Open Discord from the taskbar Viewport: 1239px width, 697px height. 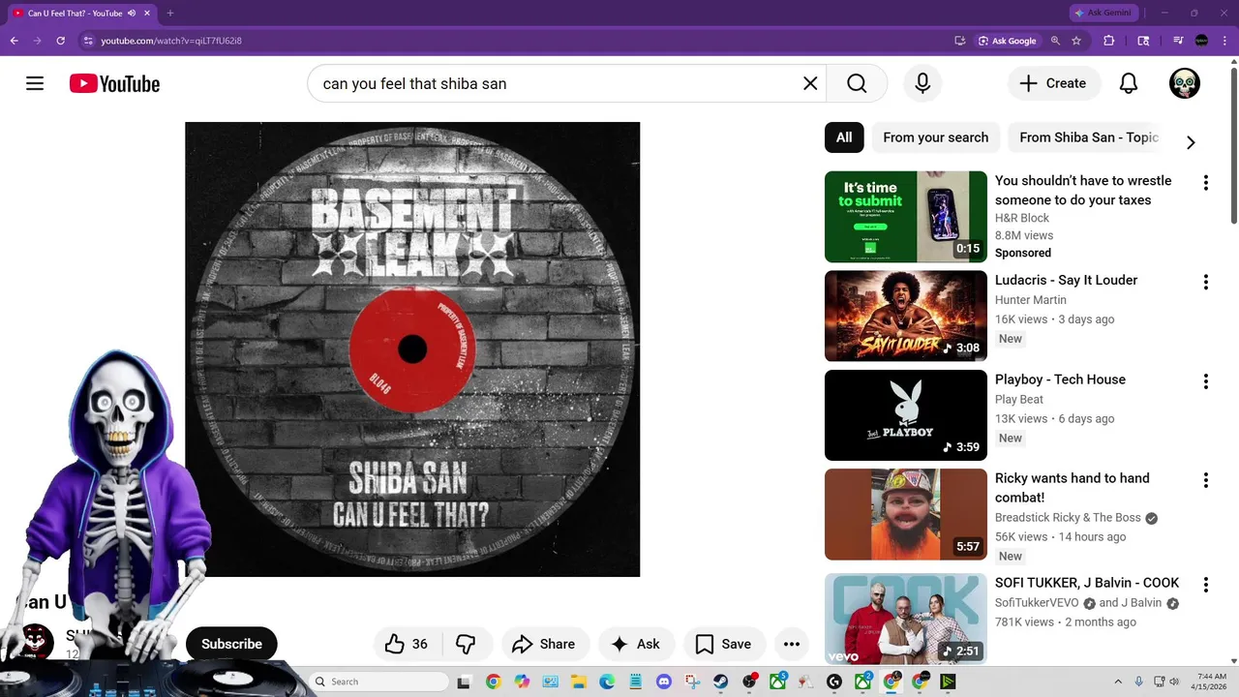[663, 682]
